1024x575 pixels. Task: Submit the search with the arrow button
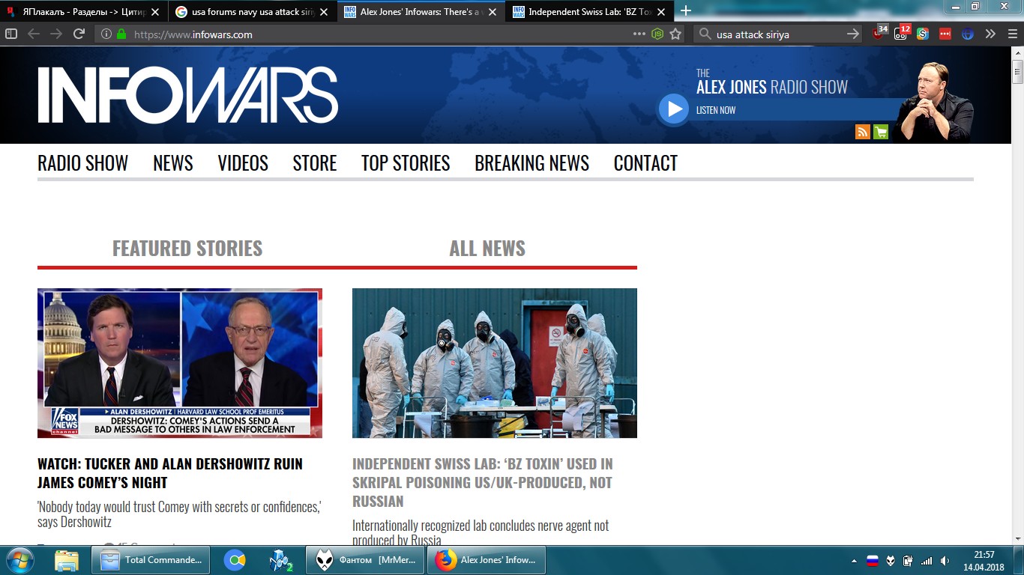pyautogui.click(x=852, y=34)
